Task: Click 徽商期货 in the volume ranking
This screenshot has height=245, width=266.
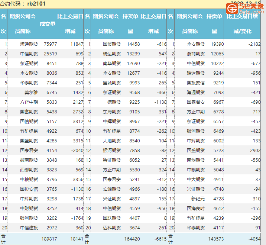Action: (x=29, y=160)
